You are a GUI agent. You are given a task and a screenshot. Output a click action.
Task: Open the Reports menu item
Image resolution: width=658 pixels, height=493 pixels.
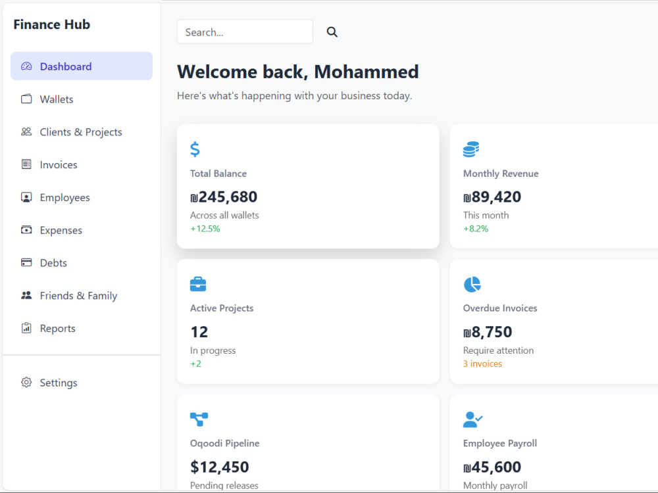coord(82,328)
